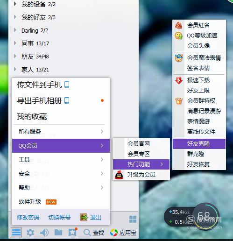Click 切换帐号 link
The image size is (233, 241).
(x=59, y=218)
